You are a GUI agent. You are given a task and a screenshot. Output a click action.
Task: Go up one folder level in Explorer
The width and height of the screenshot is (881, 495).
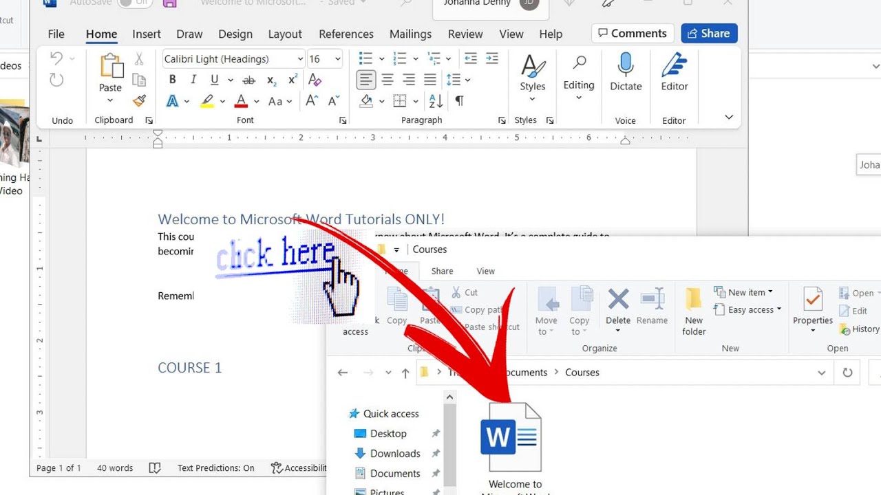pyautogui.click(x=405, y=373)
